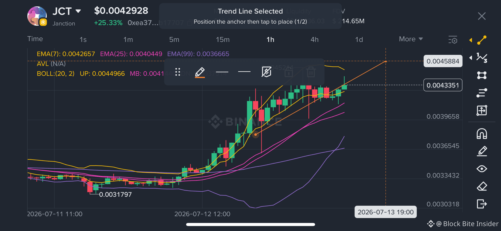The width and height of the screenshot is (501, 231).
Task: Tap the EMA(99) indicator label
Action: click(198, 54)
